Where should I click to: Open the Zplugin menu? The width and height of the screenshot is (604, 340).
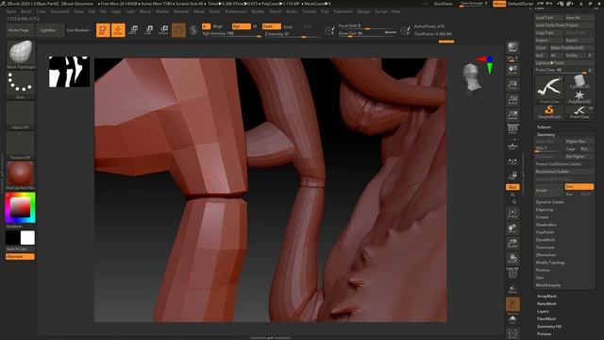pos(363,11)
